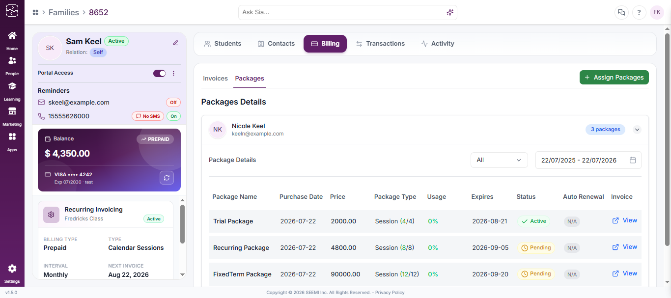Switch to Students tab
Image resolution: width=671 pixels, height=298 pixels.
coord(223,44)
